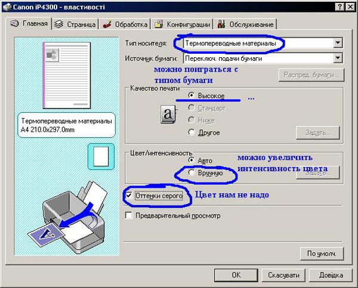Open the Обработка tab
The image size is (358, 288).
coord(125,24)
